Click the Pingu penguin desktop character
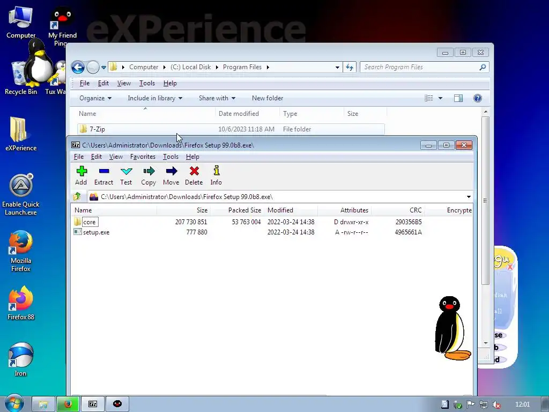549x412 pixels. (x=451, y=328)
